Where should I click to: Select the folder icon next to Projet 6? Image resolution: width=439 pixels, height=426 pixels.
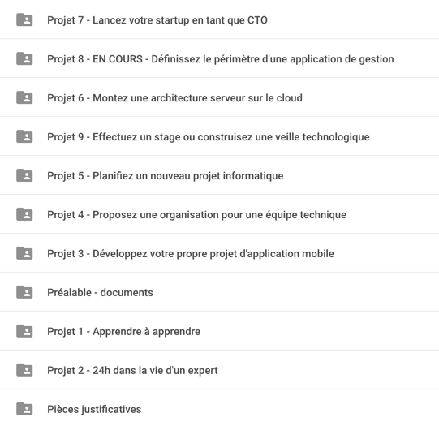click(x=24, y=97)
